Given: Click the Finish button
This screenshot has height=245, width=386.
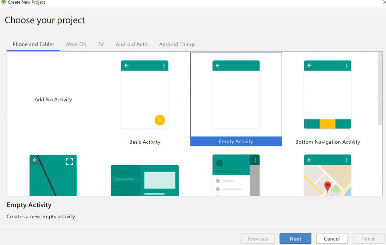Looking at the screenshot, I should pyautogui.click(x=369, y=239).
